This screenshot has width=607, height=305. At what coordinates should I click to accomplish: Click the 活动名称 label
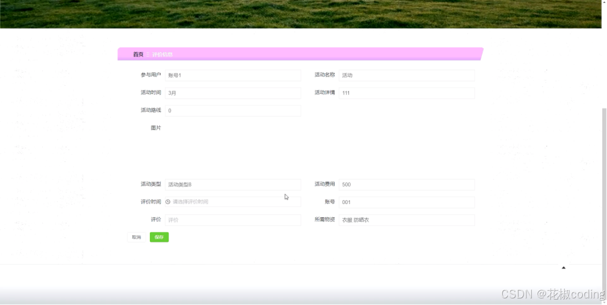pyautogui.click(x=324, y=75)
